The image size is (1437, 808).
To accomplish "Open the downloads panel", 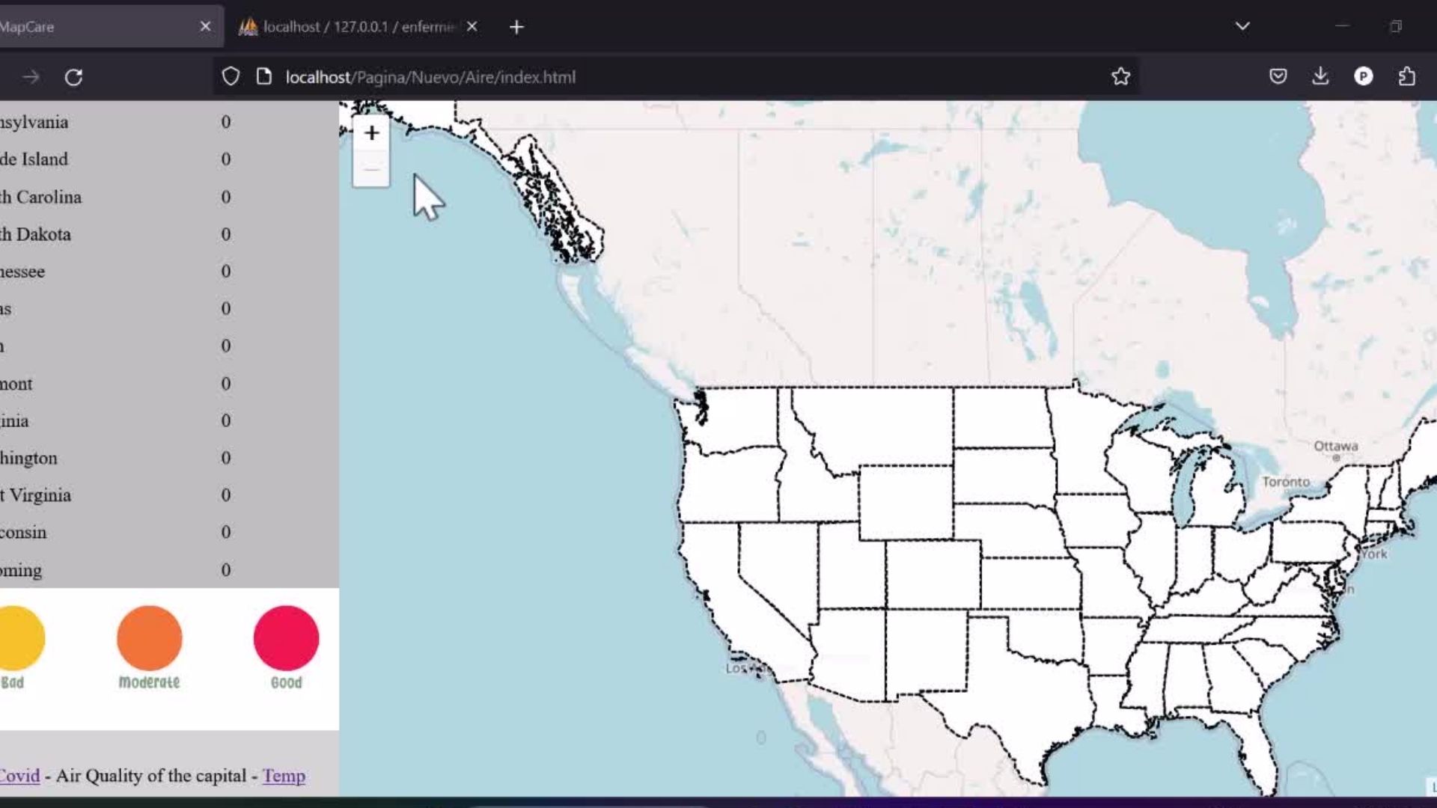I will [x=1320, y=76].
